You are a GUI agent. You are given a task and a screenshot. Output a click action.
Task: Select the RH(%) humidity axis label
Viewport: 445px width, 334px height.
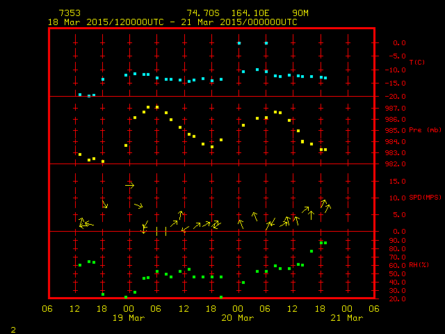(419, 265)
